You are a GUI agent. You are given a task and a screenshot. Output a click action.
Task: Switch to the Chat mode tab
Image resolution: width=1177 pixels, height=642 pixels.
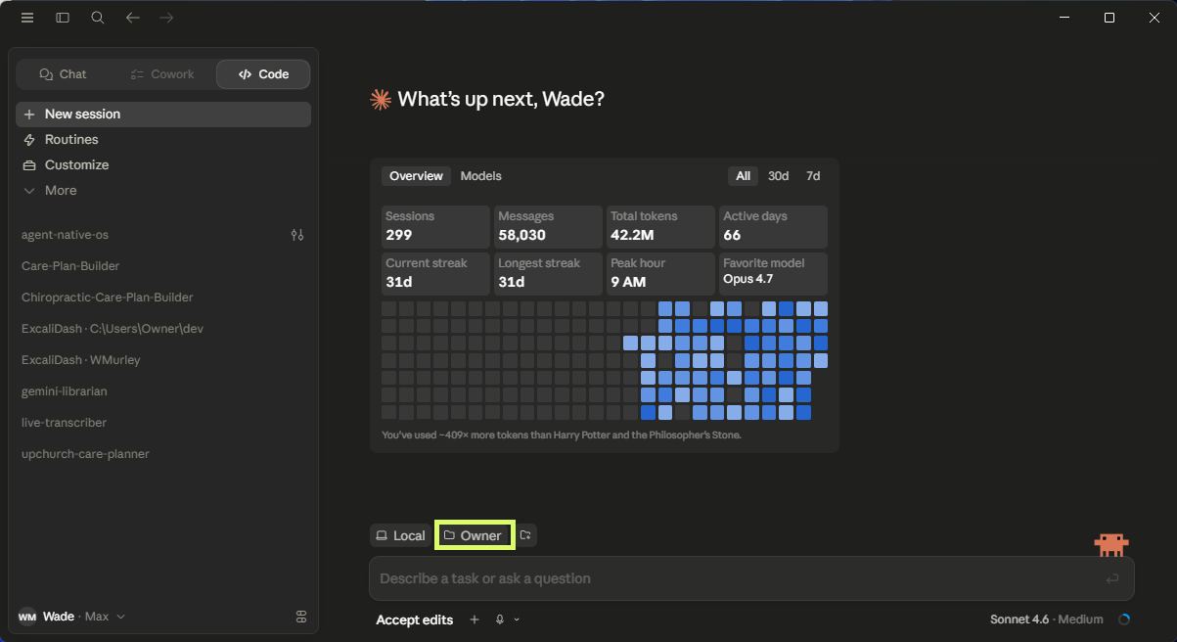[64, 74]
